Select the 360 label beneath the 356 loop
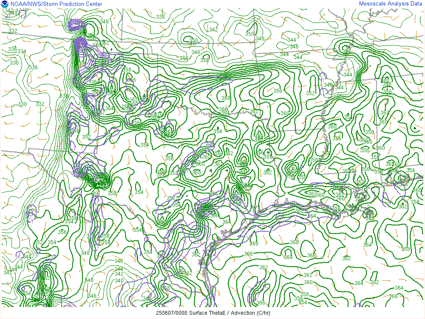This screenshot has width=425, height=319. (x=284, y=113)
